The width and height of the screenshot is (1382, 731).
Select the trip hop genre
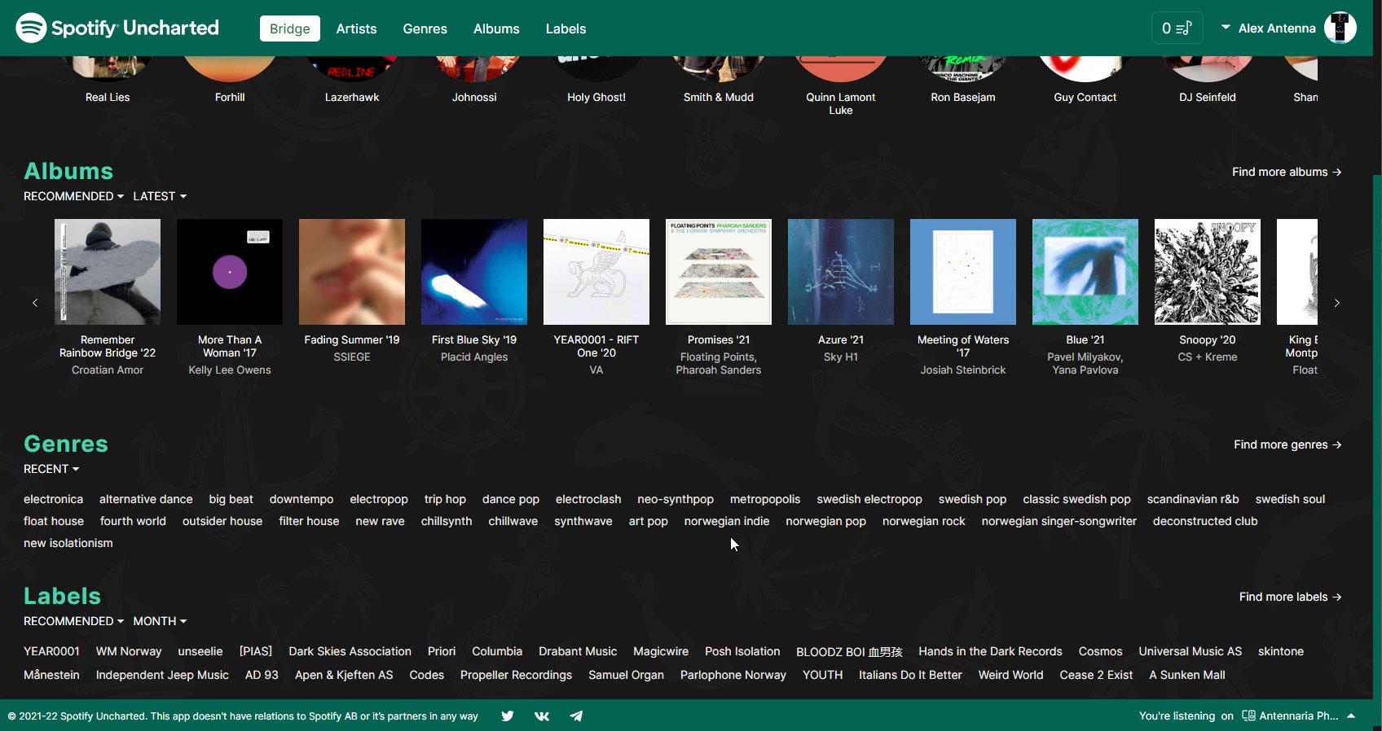coord(445,499)
